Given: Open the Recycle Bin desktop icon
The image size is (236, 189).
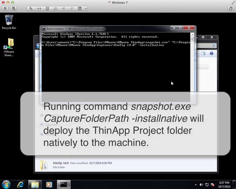Looking at the screenshot, I should pos(9,22).
